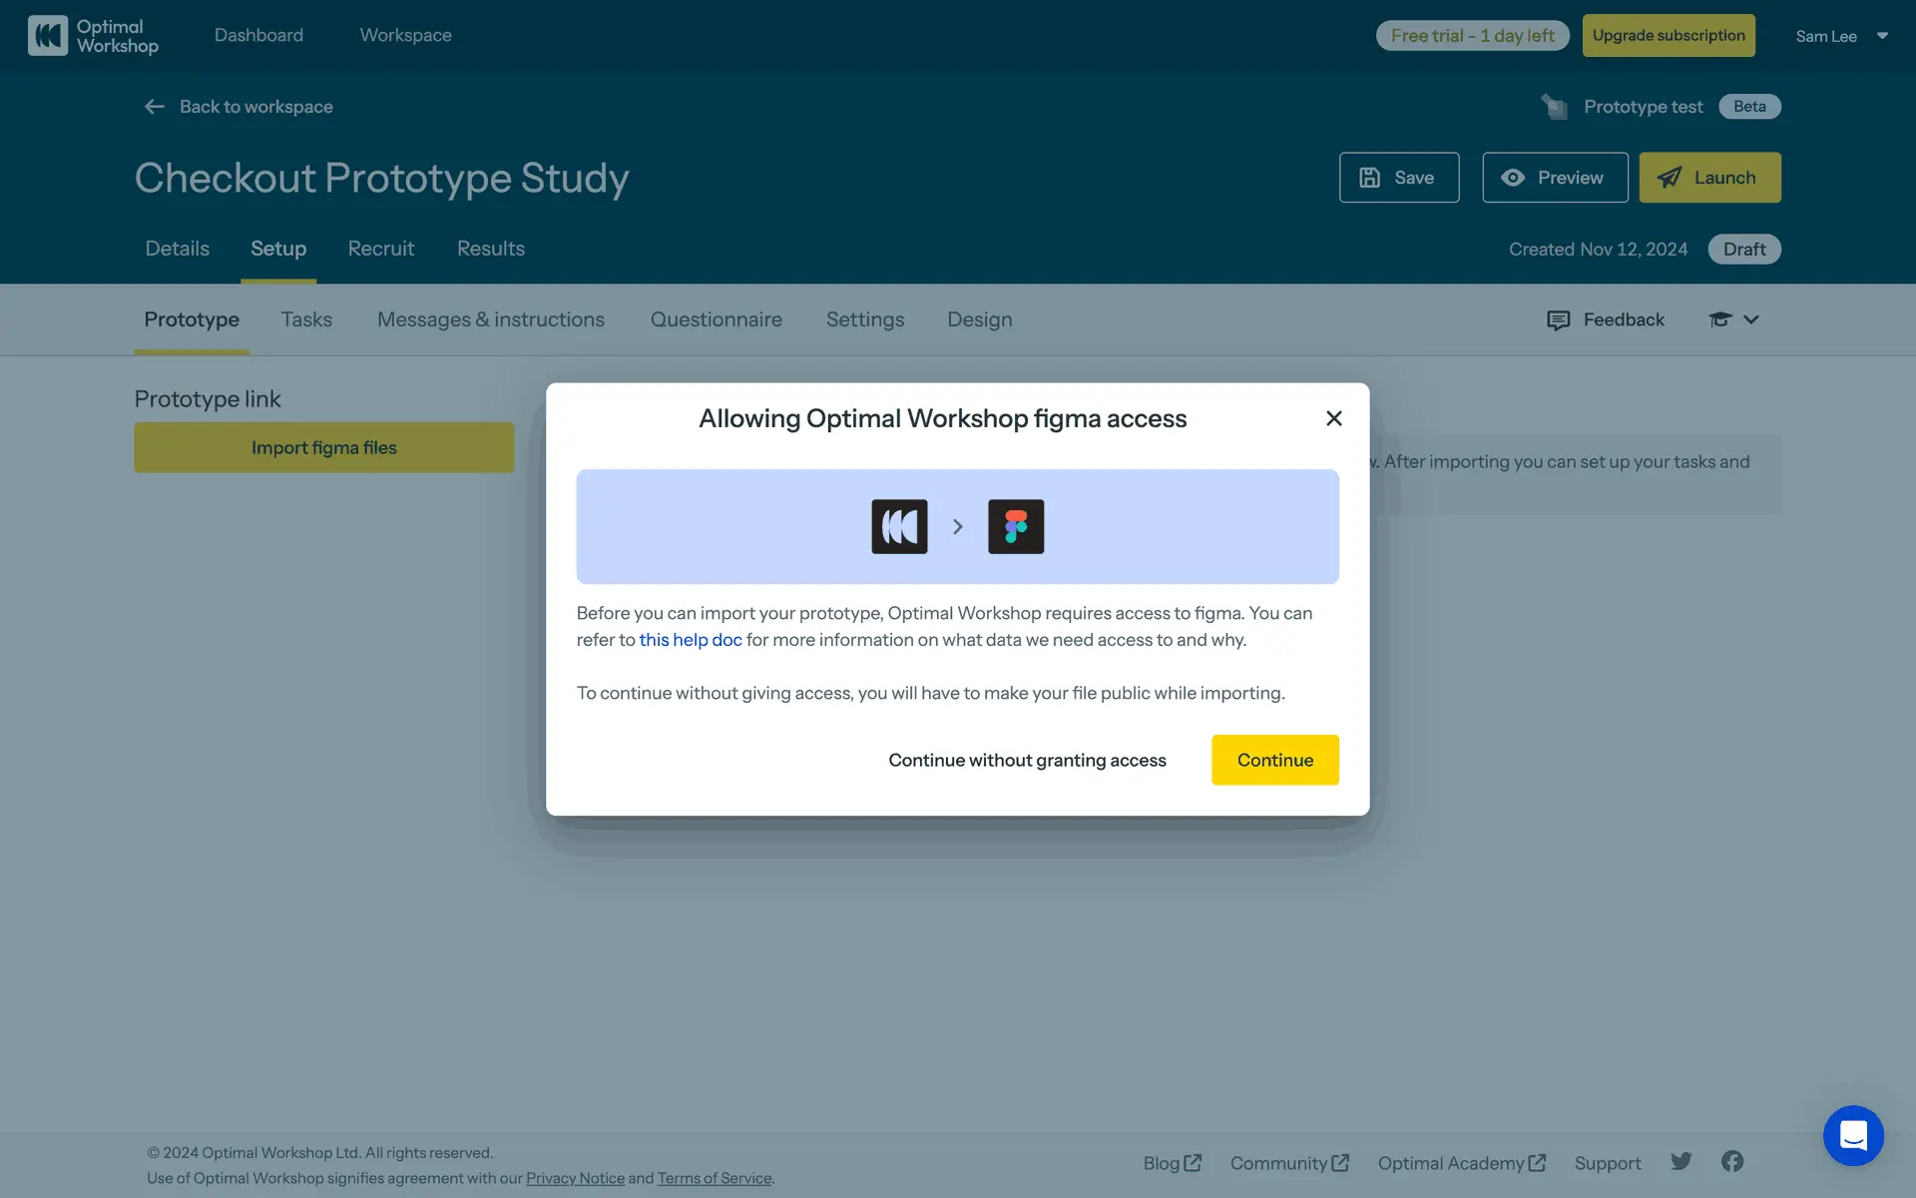Click Upgrade subscription button

[1668, 36]
